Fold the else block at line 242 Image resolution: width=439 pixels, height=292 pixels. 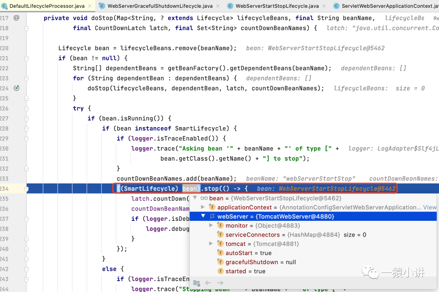26,269
